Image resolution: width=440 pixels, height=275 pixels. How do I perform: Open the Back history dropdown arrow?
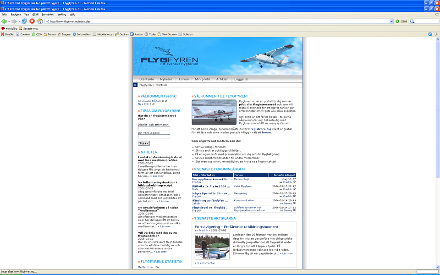9,22
